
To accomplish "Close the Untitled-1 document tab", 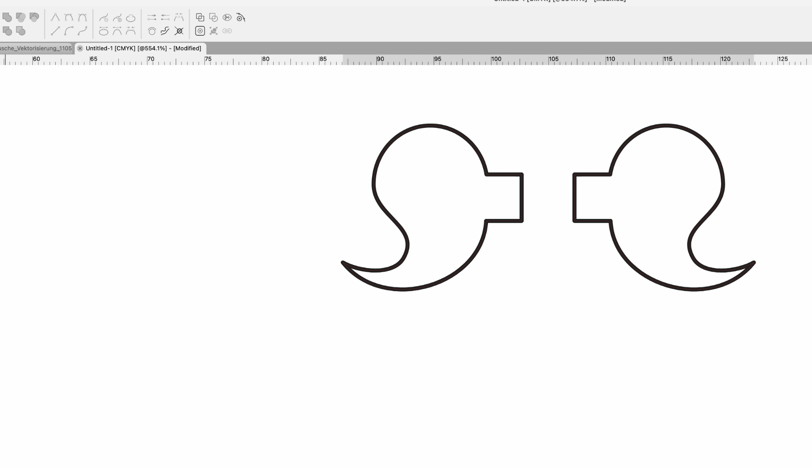I will pos(80,48).
